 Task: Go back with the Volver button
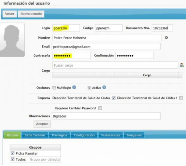coord(9,14)
